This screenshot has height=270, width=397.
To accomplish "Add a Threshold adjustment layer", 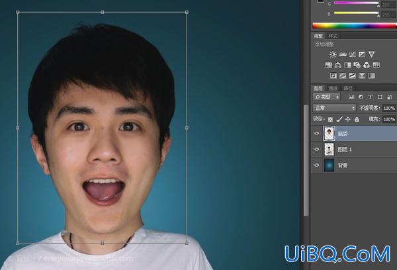I will (352, 75).
